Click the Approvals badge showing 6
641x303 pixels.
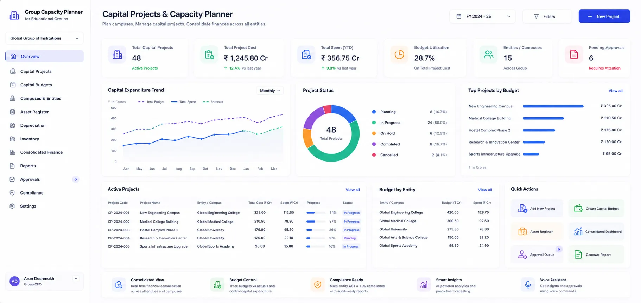click(x=75, y=179)
